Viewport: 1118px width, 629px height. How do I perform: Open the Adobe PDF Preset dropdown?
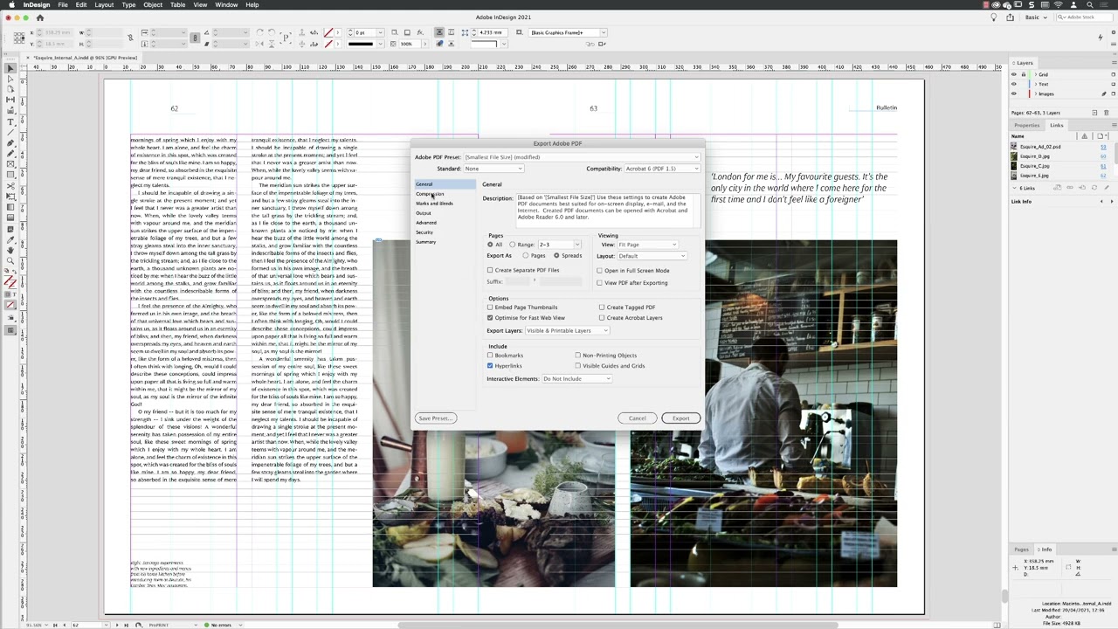point(582,157)
